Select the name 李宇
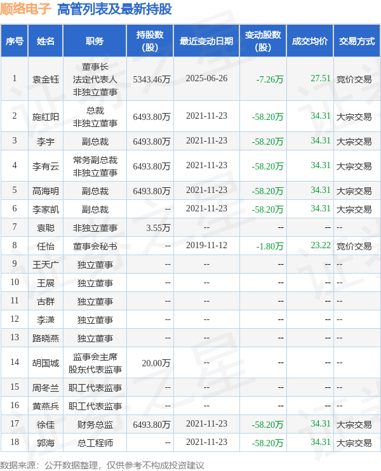The image size is (381, 471). tap(46, 142)
